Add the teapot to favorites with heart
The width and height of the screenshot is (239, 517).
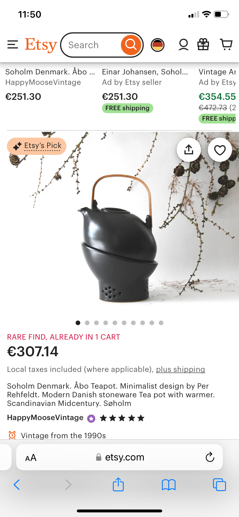[x=220, y=150]
